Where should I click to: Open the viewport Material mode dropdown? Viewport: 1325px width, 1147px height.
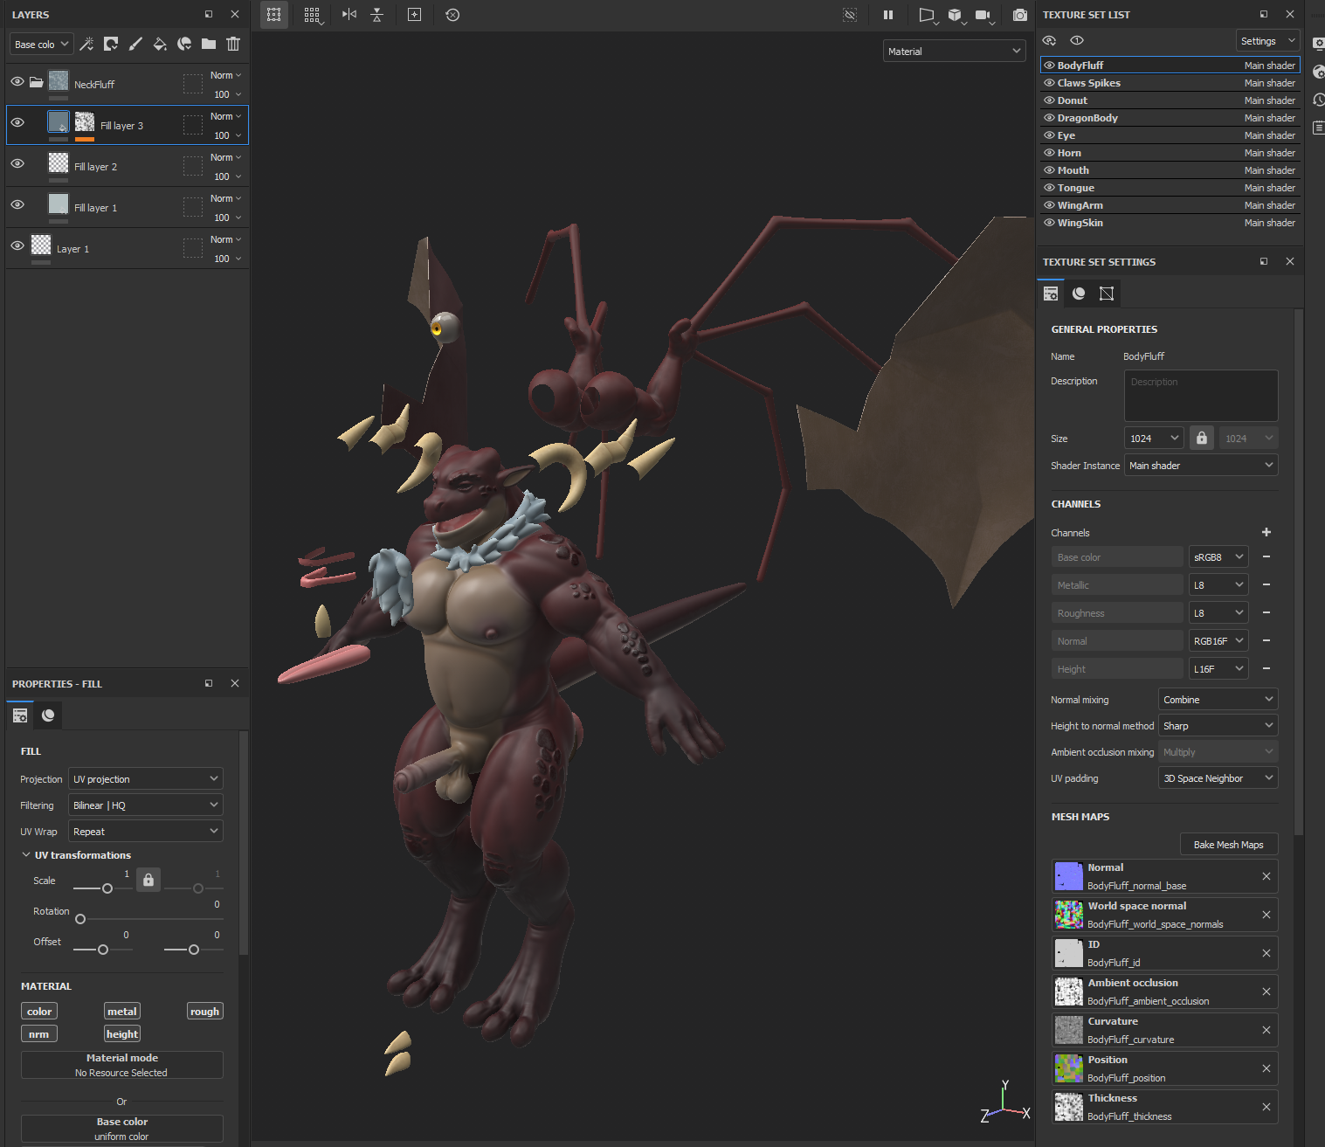pyautogui.click(x=954, y=52)
